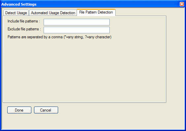186x131 pixels.
Task: Click the "?=any character" wildcard hint
Action: coord(98,37)
